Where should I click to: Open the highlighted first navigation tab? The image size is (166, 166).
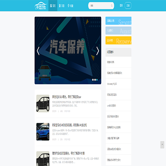click(53, 6)
